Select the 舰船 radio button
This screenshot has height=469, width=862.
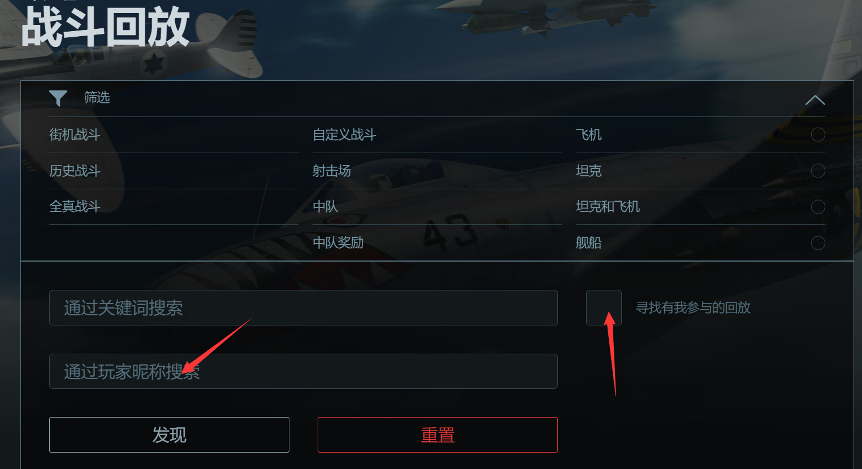[818, 243]
